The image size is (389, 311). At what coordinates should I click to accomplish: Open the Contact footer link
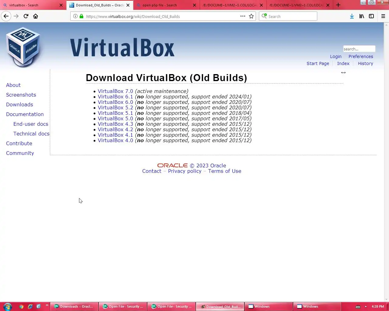coord(152,171)
